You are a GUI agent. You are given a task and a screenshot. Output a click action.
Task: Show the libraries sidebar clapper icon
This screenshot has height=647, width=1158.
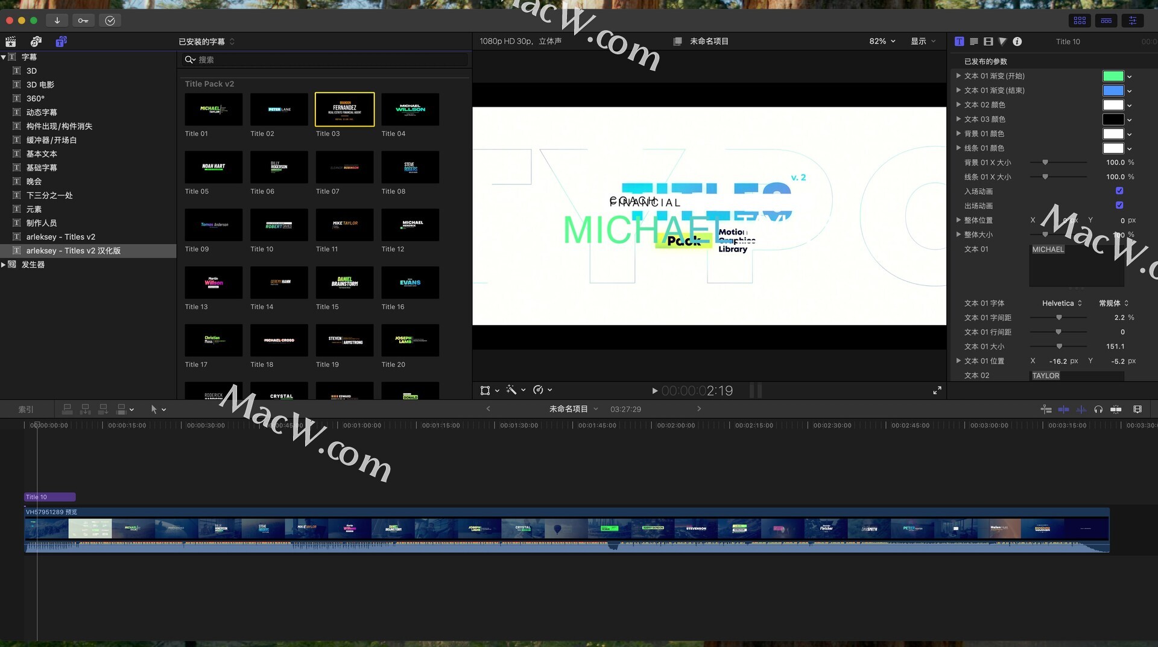pos(11,42)
